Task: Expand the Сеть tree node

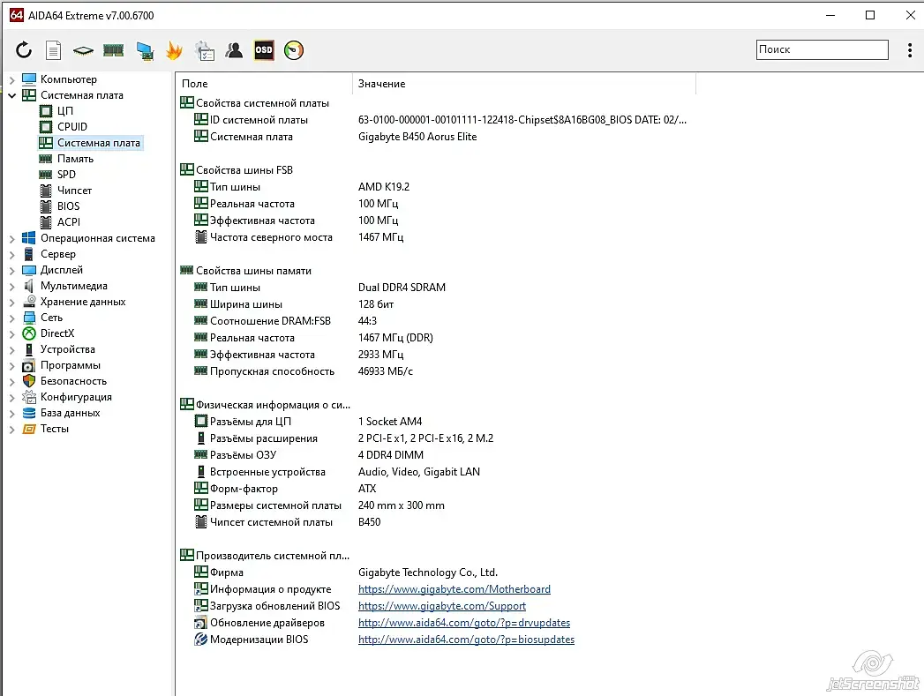Action: 11,318
